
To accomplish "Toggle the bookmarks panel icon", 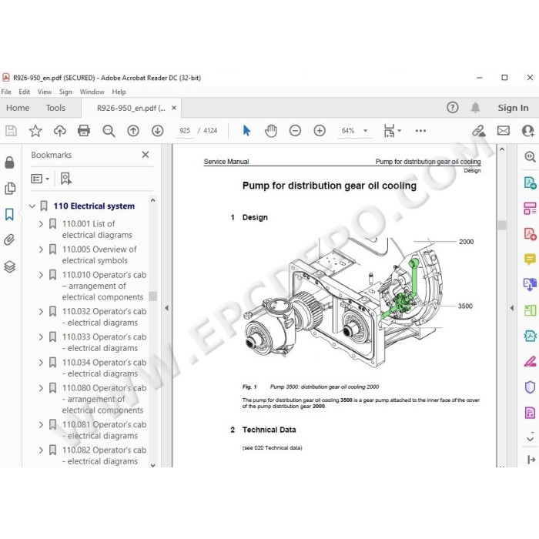I will click(9, 214).
